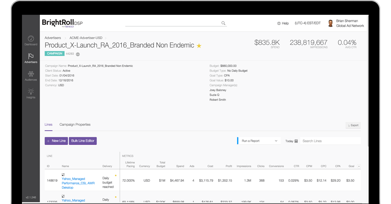Click the line type icon for 148619
The image size is (391, 204).
[x=63, y=174]
